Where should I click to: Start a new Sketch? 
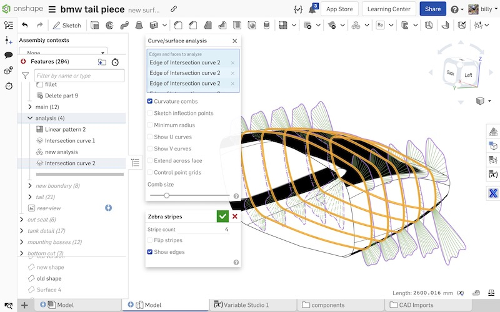point(67,26)
